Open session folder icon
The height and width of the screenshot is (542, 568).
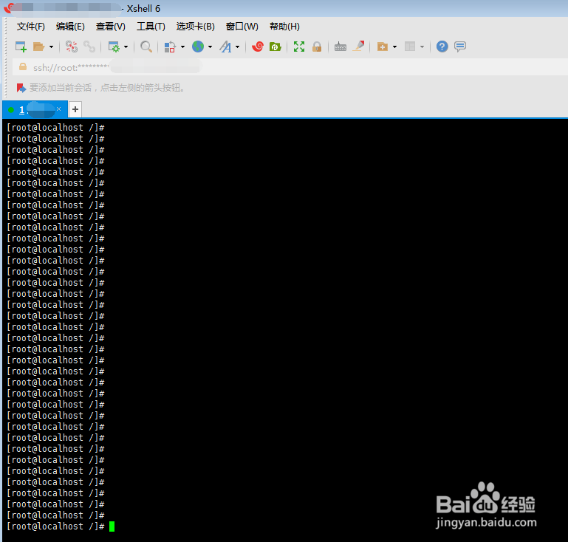click(x=38, y=47)
